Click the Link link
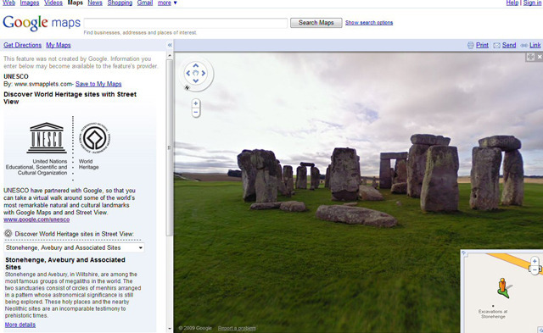This screenshot has width=543, height=333. click(535, 45)
